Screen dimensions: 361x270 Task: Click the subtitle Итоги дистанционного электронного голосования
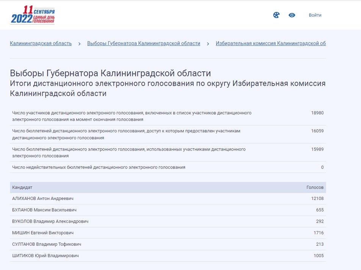[168, 88]
